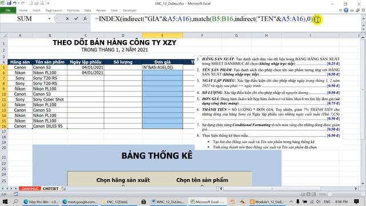Viewport: 366px width, 206px height.
Task: Click the 'Ngày lập phiếu' header cell
Action: point(86,62)
